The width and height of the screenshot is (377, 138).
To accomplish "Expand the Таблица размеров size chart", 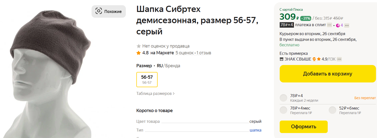I will [155, 93].
